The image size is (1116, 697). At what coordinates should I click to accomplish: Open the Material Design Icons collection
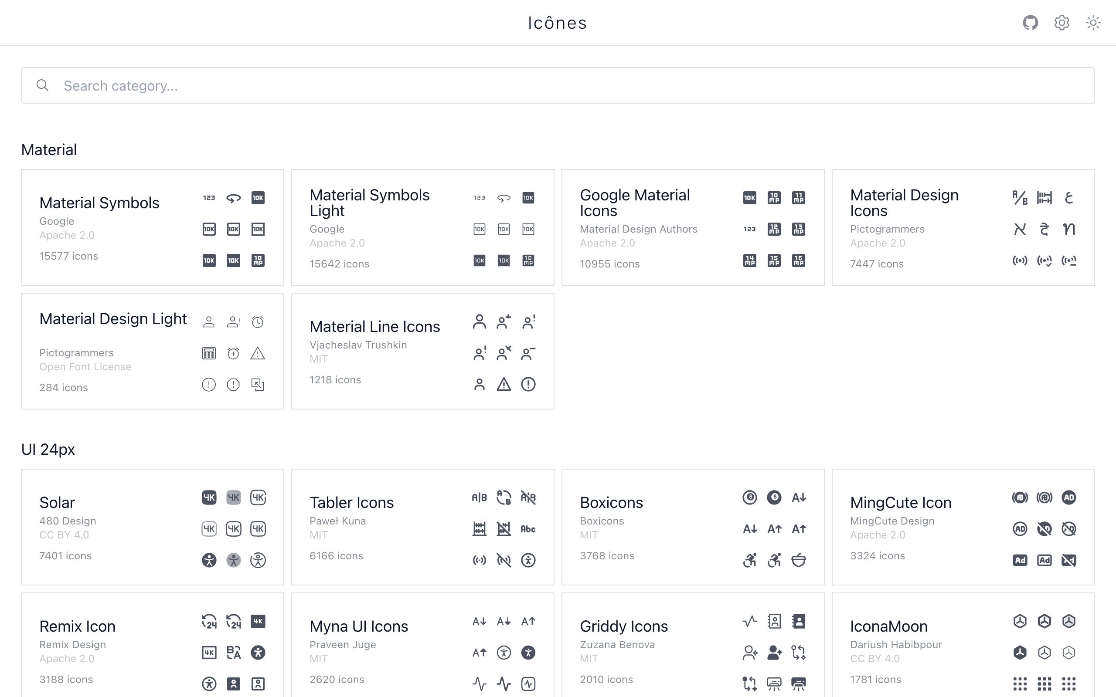click(963, 227)
